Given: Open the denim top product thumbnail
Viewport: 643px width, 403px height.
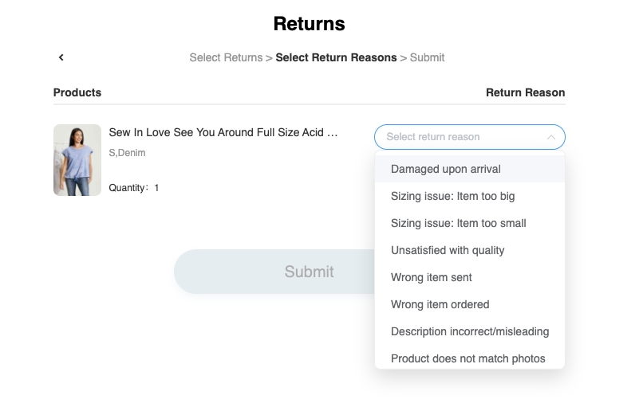Looking at the screenshot, I should pyautogui.click(x=77, y=160).
